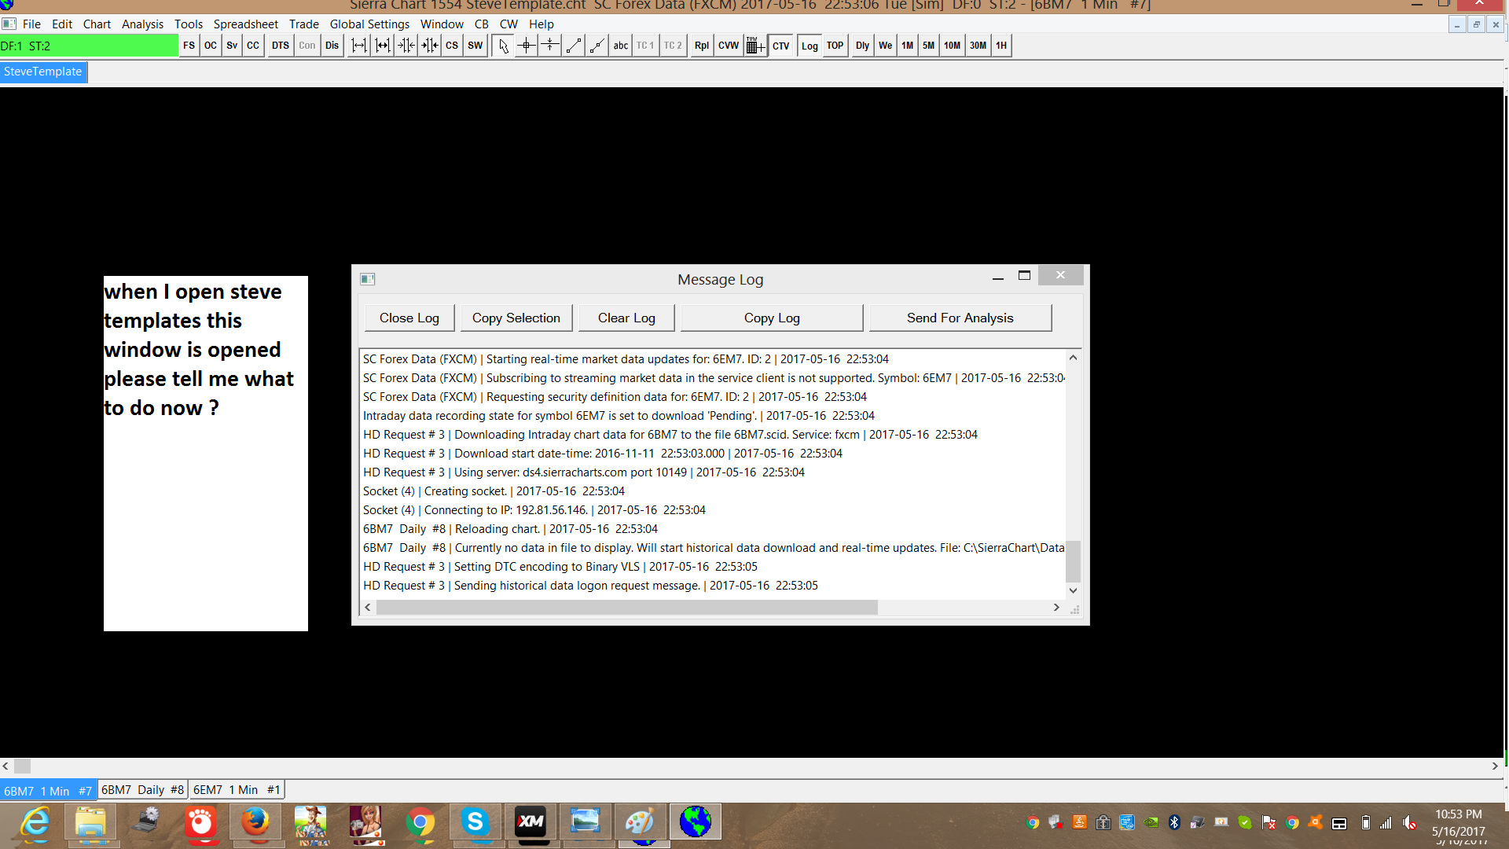
Task: Open the Analysis menu
Action: click(x=142, y=24)
